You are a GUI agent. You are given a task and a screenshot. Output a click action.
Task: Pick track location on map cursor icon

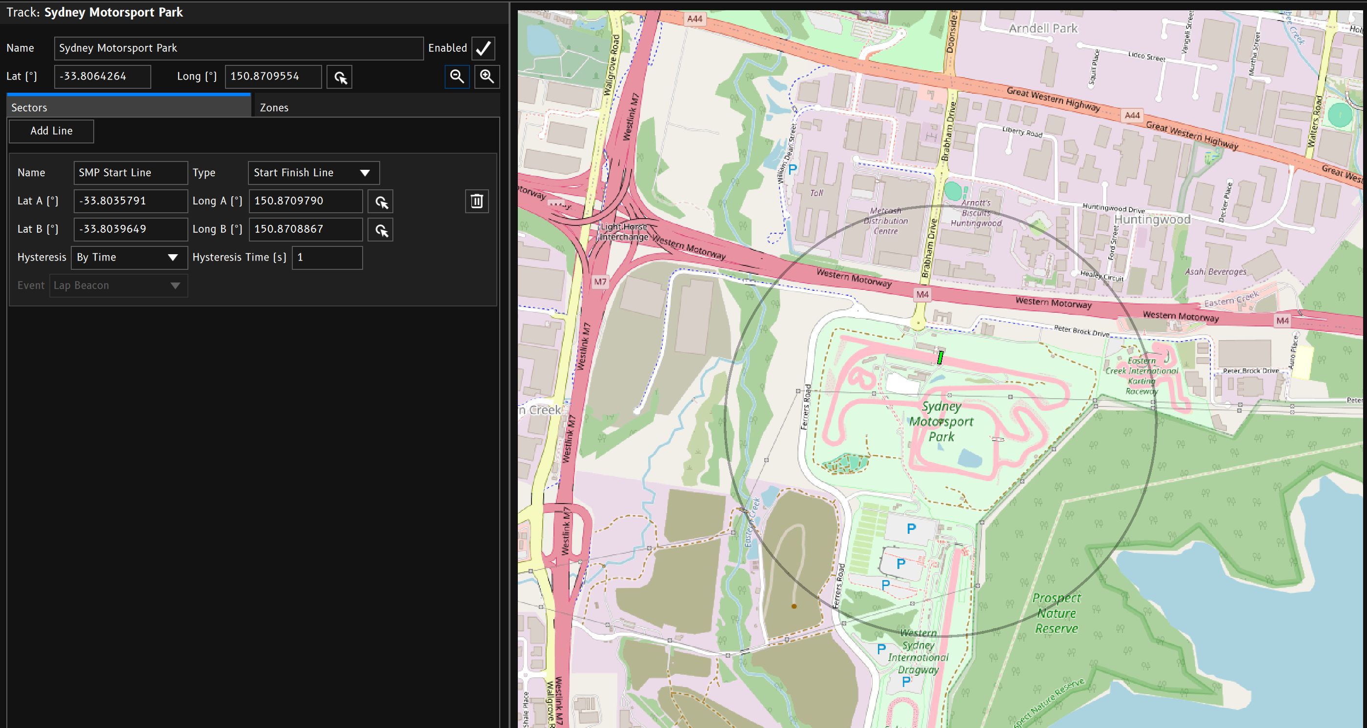pyautogui.click(x=340, y=77)
